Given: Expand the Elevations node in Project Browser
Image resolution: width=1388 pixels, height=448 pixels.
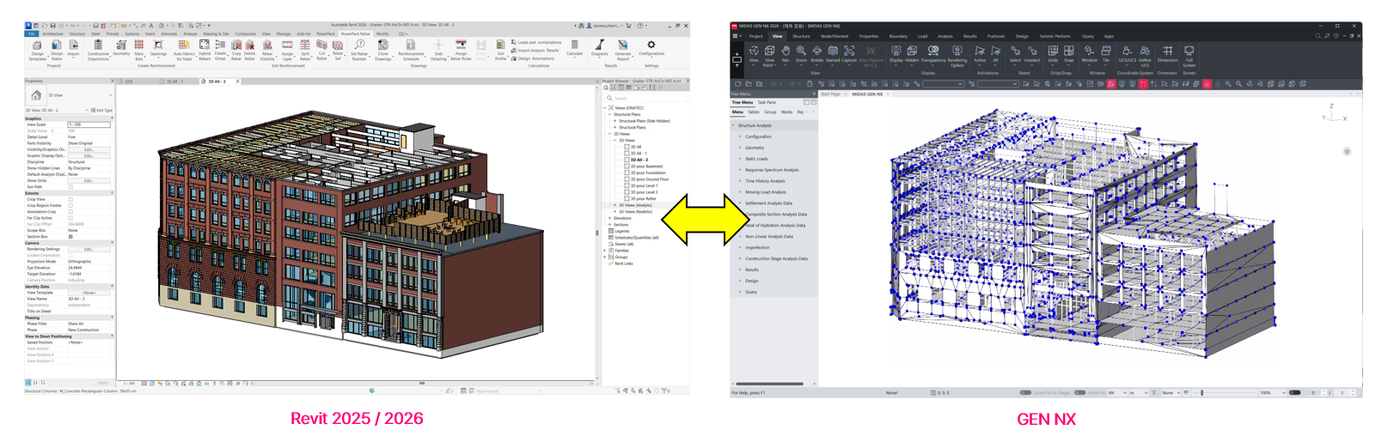Looking at the screenshot, I should (610, 218).
